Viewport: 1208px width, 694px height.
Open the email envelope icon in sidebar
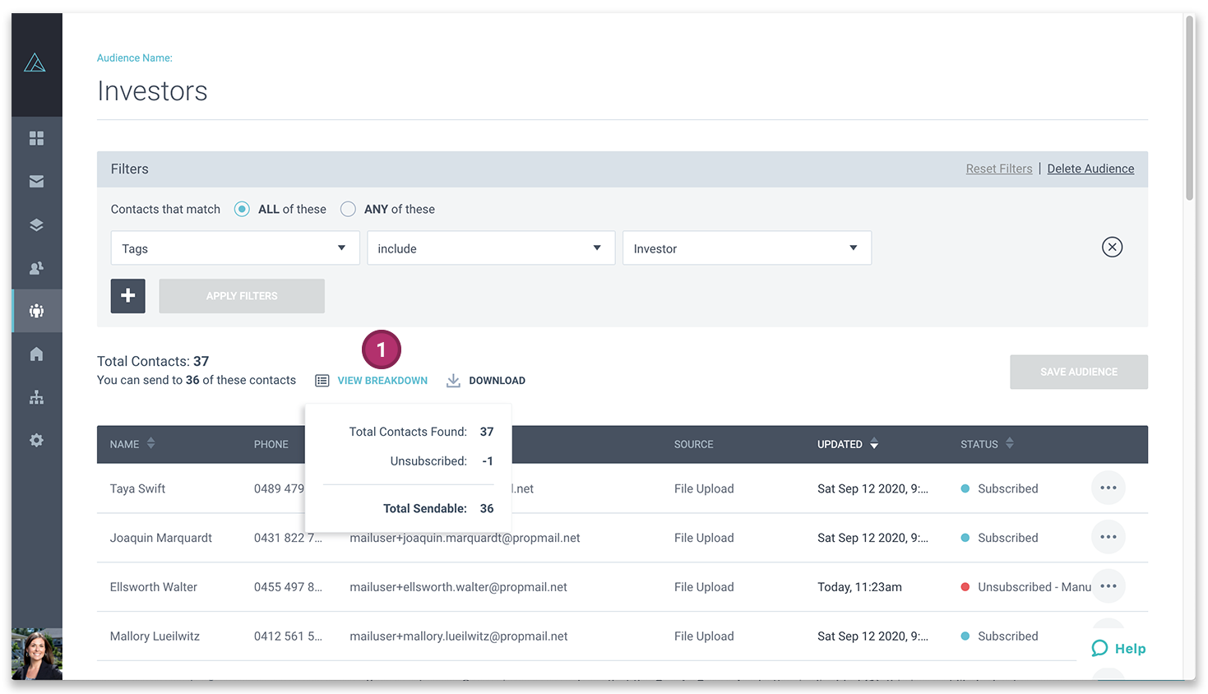[36, 181]
